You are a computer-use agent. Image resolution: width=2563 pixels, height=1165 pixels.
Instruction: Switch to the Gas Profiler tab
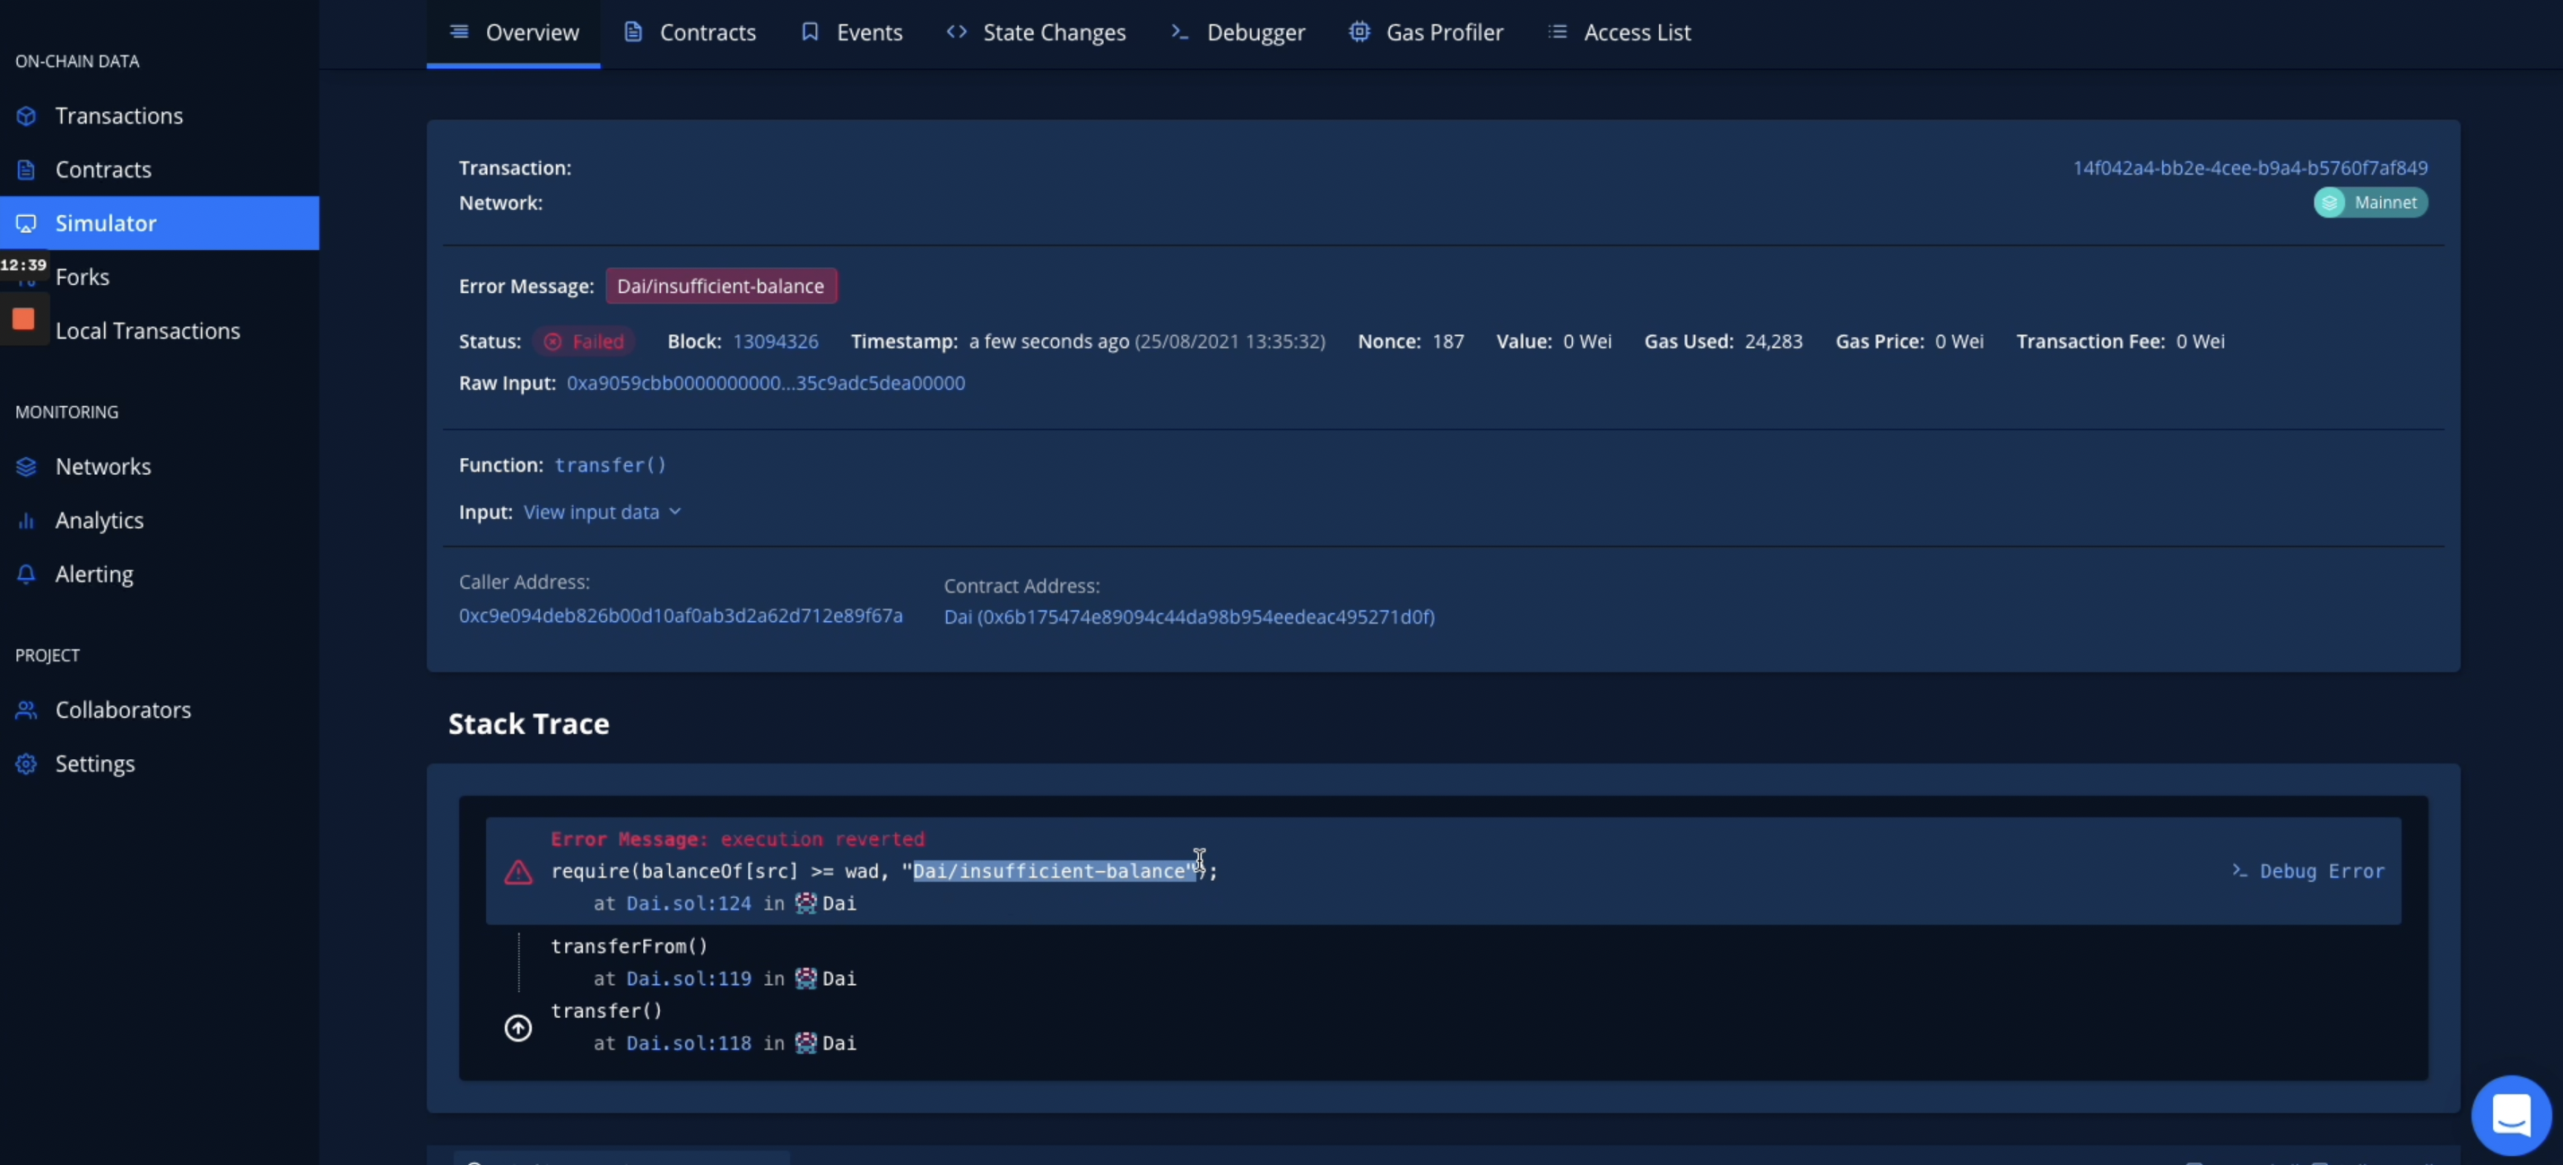(x=1426, y=31)
